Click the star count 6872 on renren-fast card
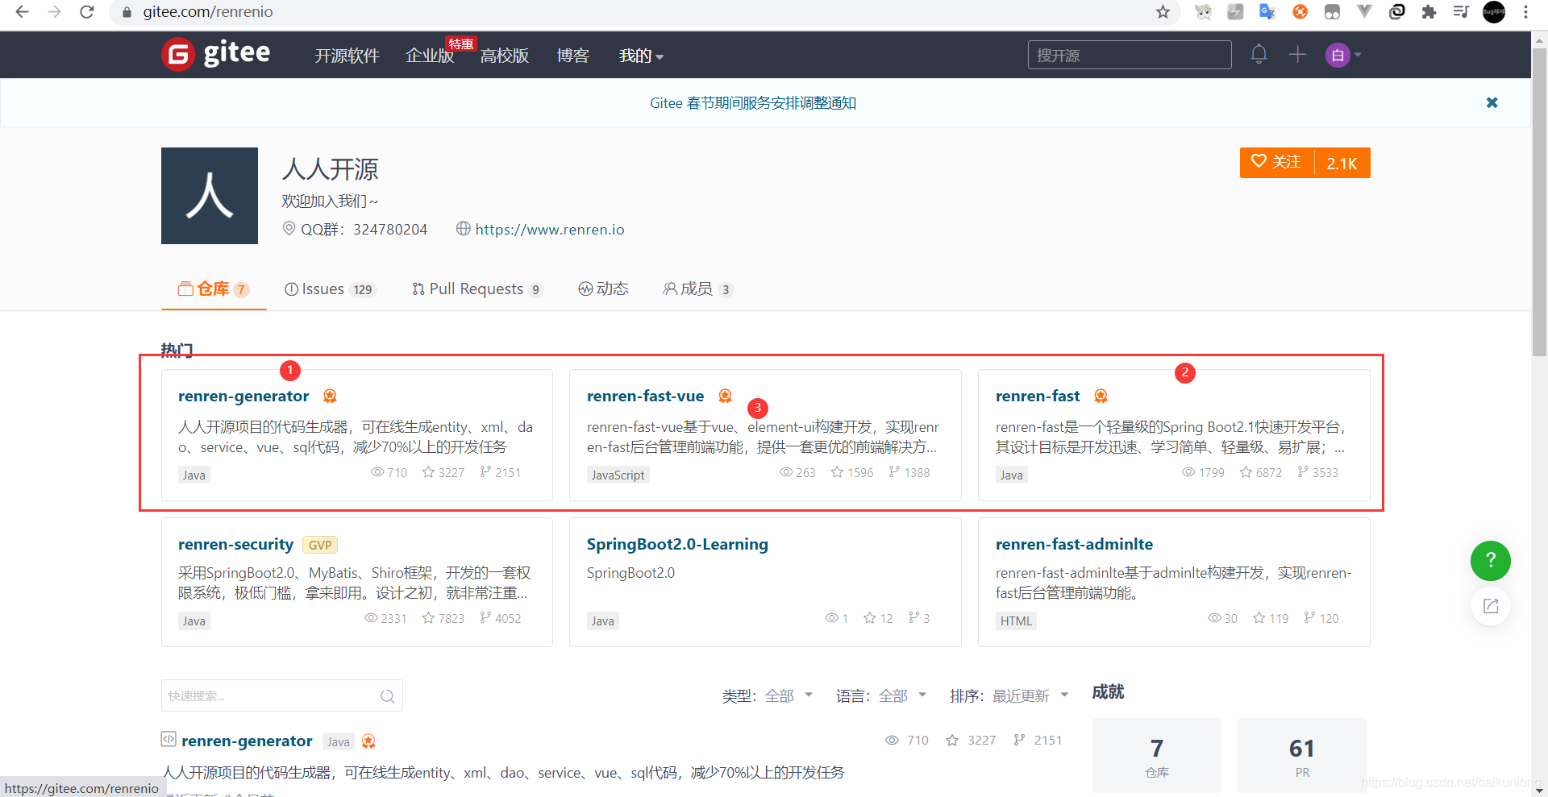Image resolution: width=1548 pixels, height=797 pixels. [x=1260, y=472]
